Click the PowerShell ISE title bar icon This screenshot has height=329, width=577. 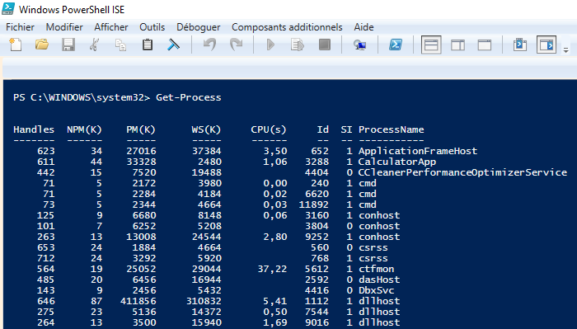click(8, 9)
